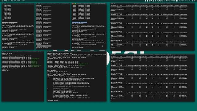Screen dimensions: 197x111
Task: Open the volume control in menu bar
Action: pyautogui.click(x=169, y=1)
